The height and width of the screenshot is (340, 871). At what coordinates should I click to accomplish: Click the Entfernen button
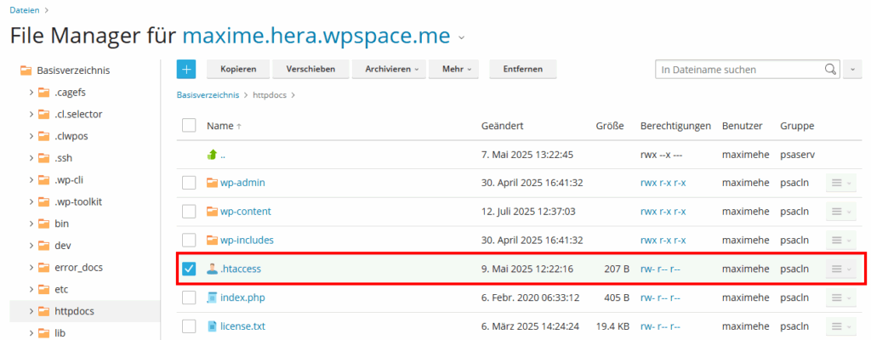click(x=523, y=70)
